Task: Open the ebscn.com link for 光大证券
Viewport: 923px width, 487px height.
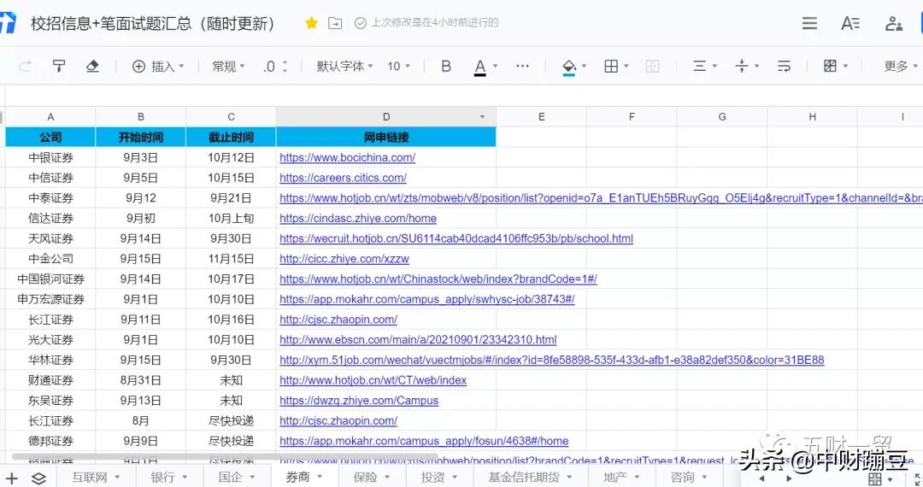Action: [x=418, y=340]
